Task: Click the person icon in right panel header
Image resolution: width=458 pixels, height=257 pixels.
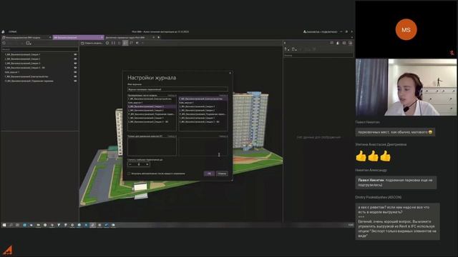Action: [x=338, y=43]
